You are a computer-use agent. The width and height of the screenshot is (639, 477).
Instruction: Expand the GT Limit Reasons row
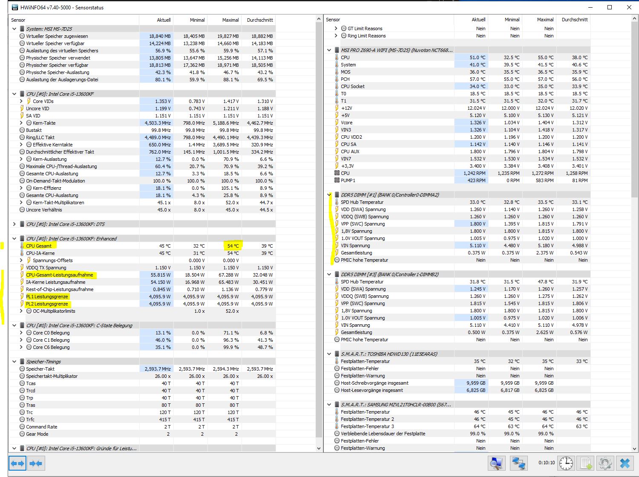pyautogui.click(x=336, y=29)
